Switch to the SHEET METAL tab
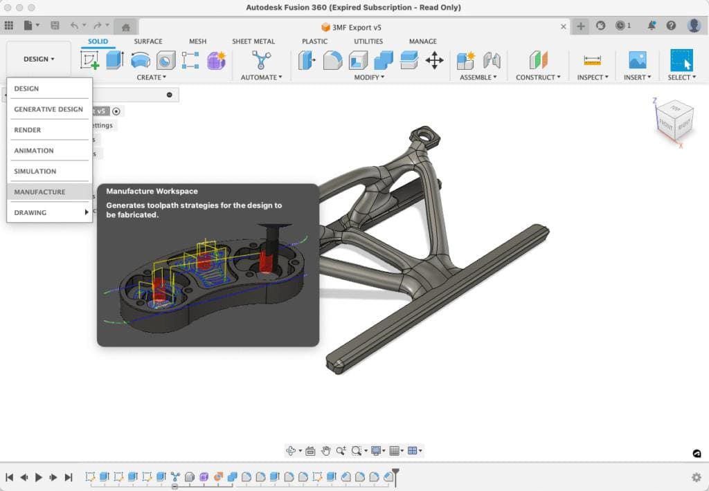The height and width of the screenshot is (491, 709). (253, 41)
